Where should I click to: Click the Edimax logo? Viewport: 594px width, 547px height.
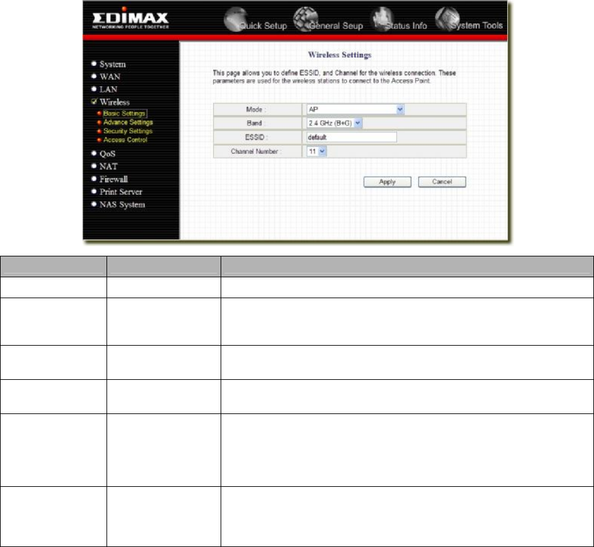click(x=131, y=18)
